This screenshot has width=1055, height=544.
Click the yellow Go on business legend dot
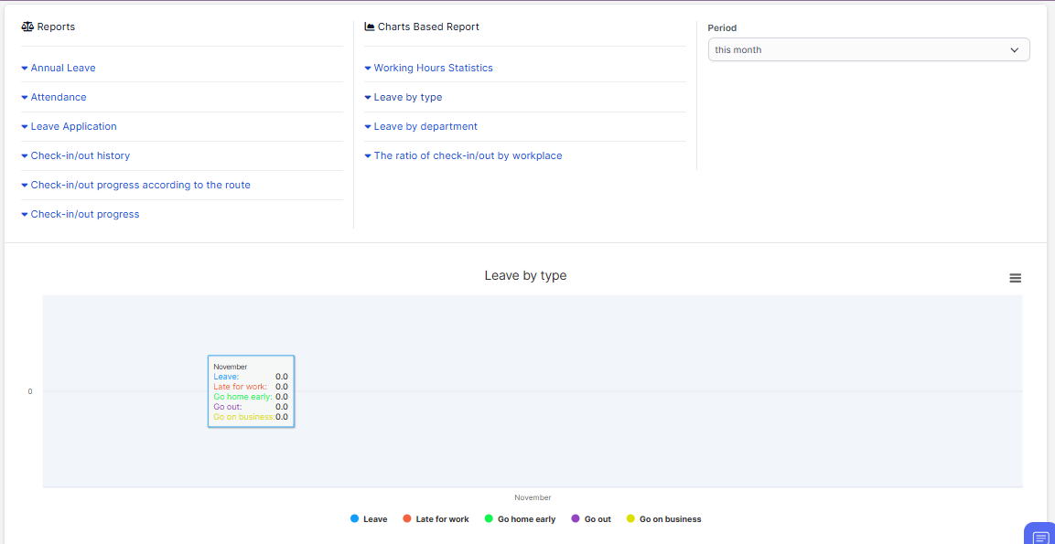(x=630, y=518)
